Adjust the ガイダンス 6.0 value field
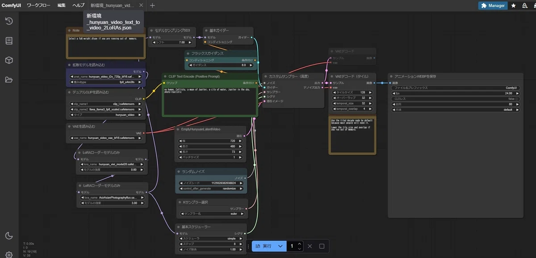536x258 pixels. 221,65
